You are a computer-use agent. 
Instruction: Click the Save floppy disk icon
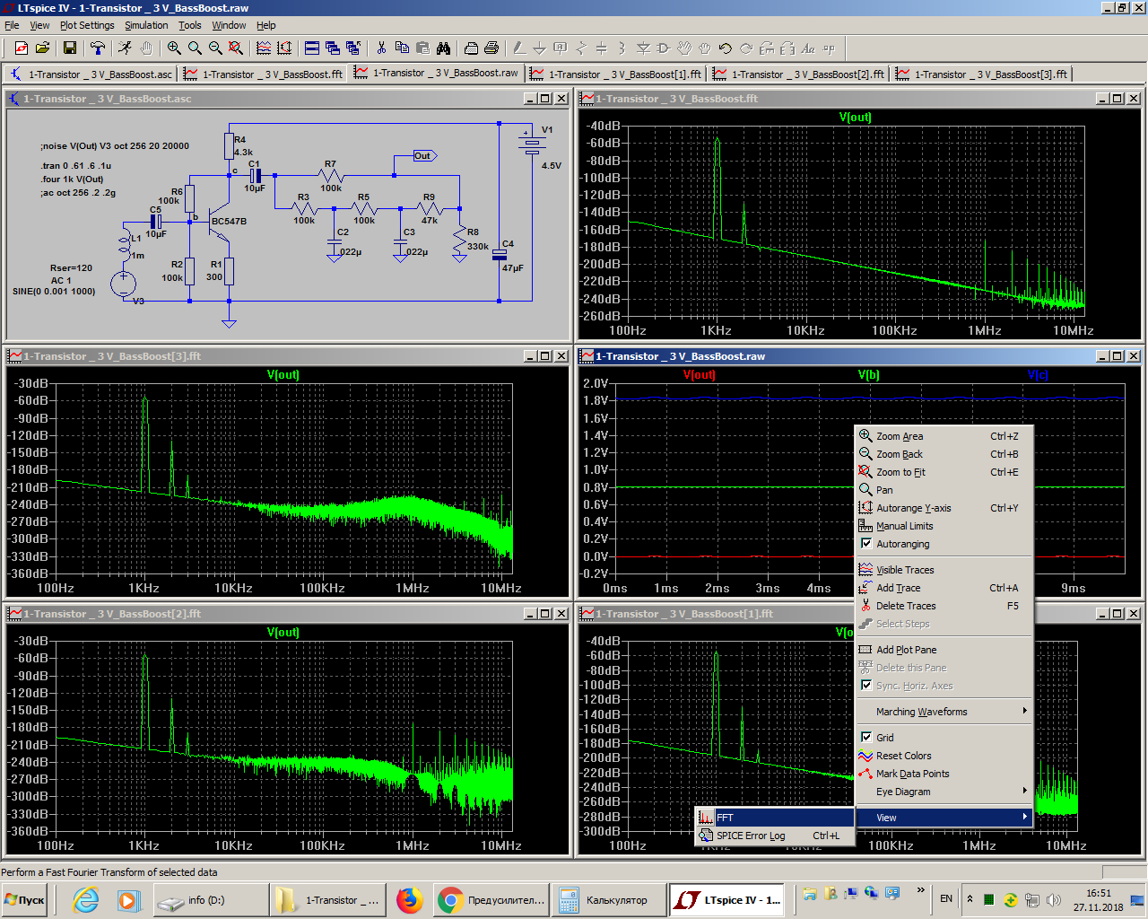tap(69, 48)
